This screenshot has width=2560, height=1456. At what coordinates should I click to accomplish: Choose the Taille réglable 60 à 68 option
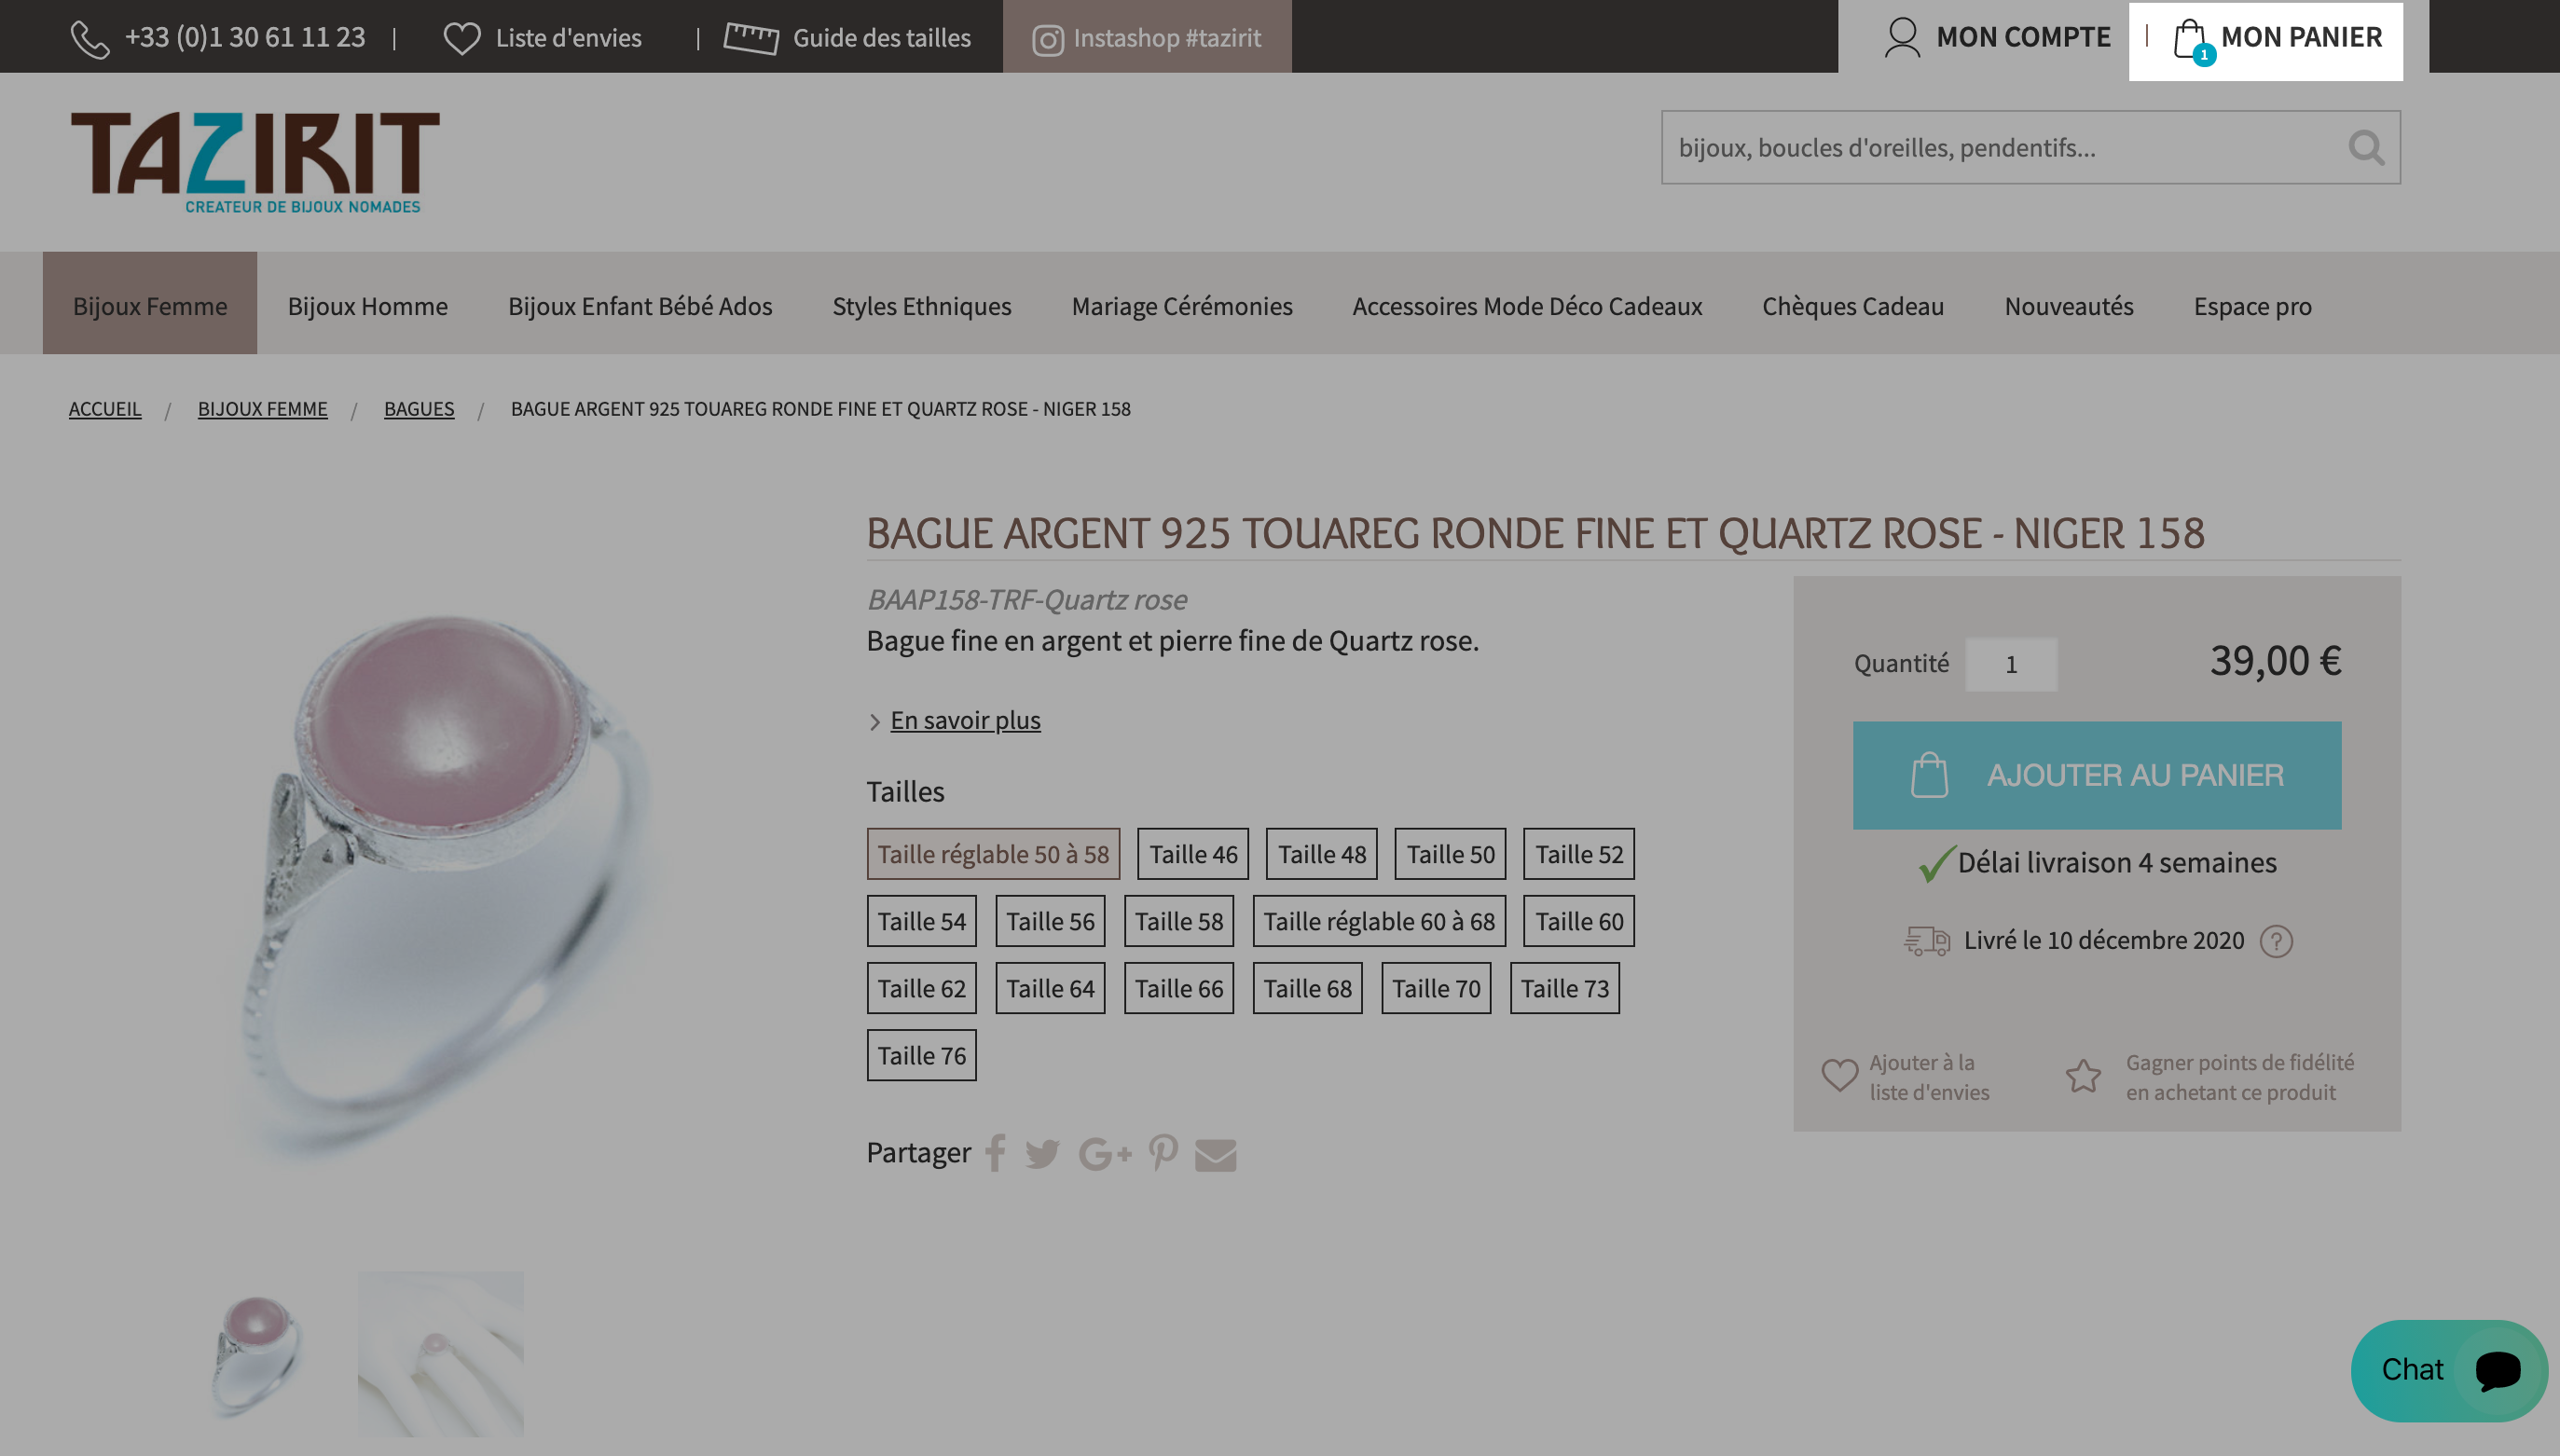(1379, 921)
